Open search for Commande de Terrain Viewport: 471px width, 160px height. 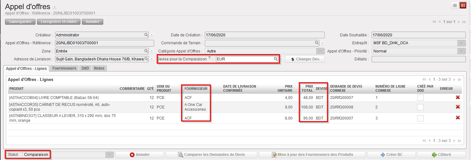coord(317,43)
